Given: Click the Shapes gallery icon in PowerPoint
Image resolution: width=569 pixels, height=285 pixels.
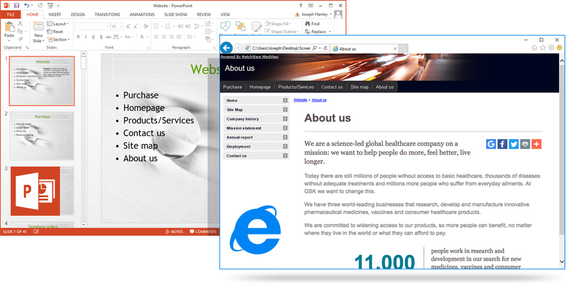Looking at the screenshot, I should click(225, 27).
